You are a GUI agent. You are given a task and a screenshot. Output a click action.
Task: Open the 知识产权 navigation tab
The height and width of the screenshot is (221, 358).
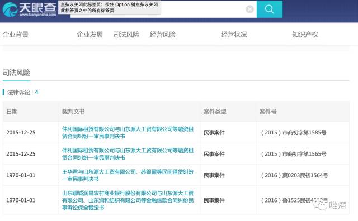point(305,35)
